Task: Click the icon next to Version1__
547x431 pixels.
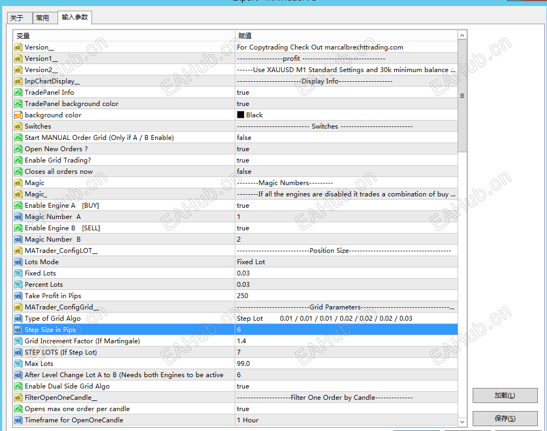Action: [x=18, y=59]
